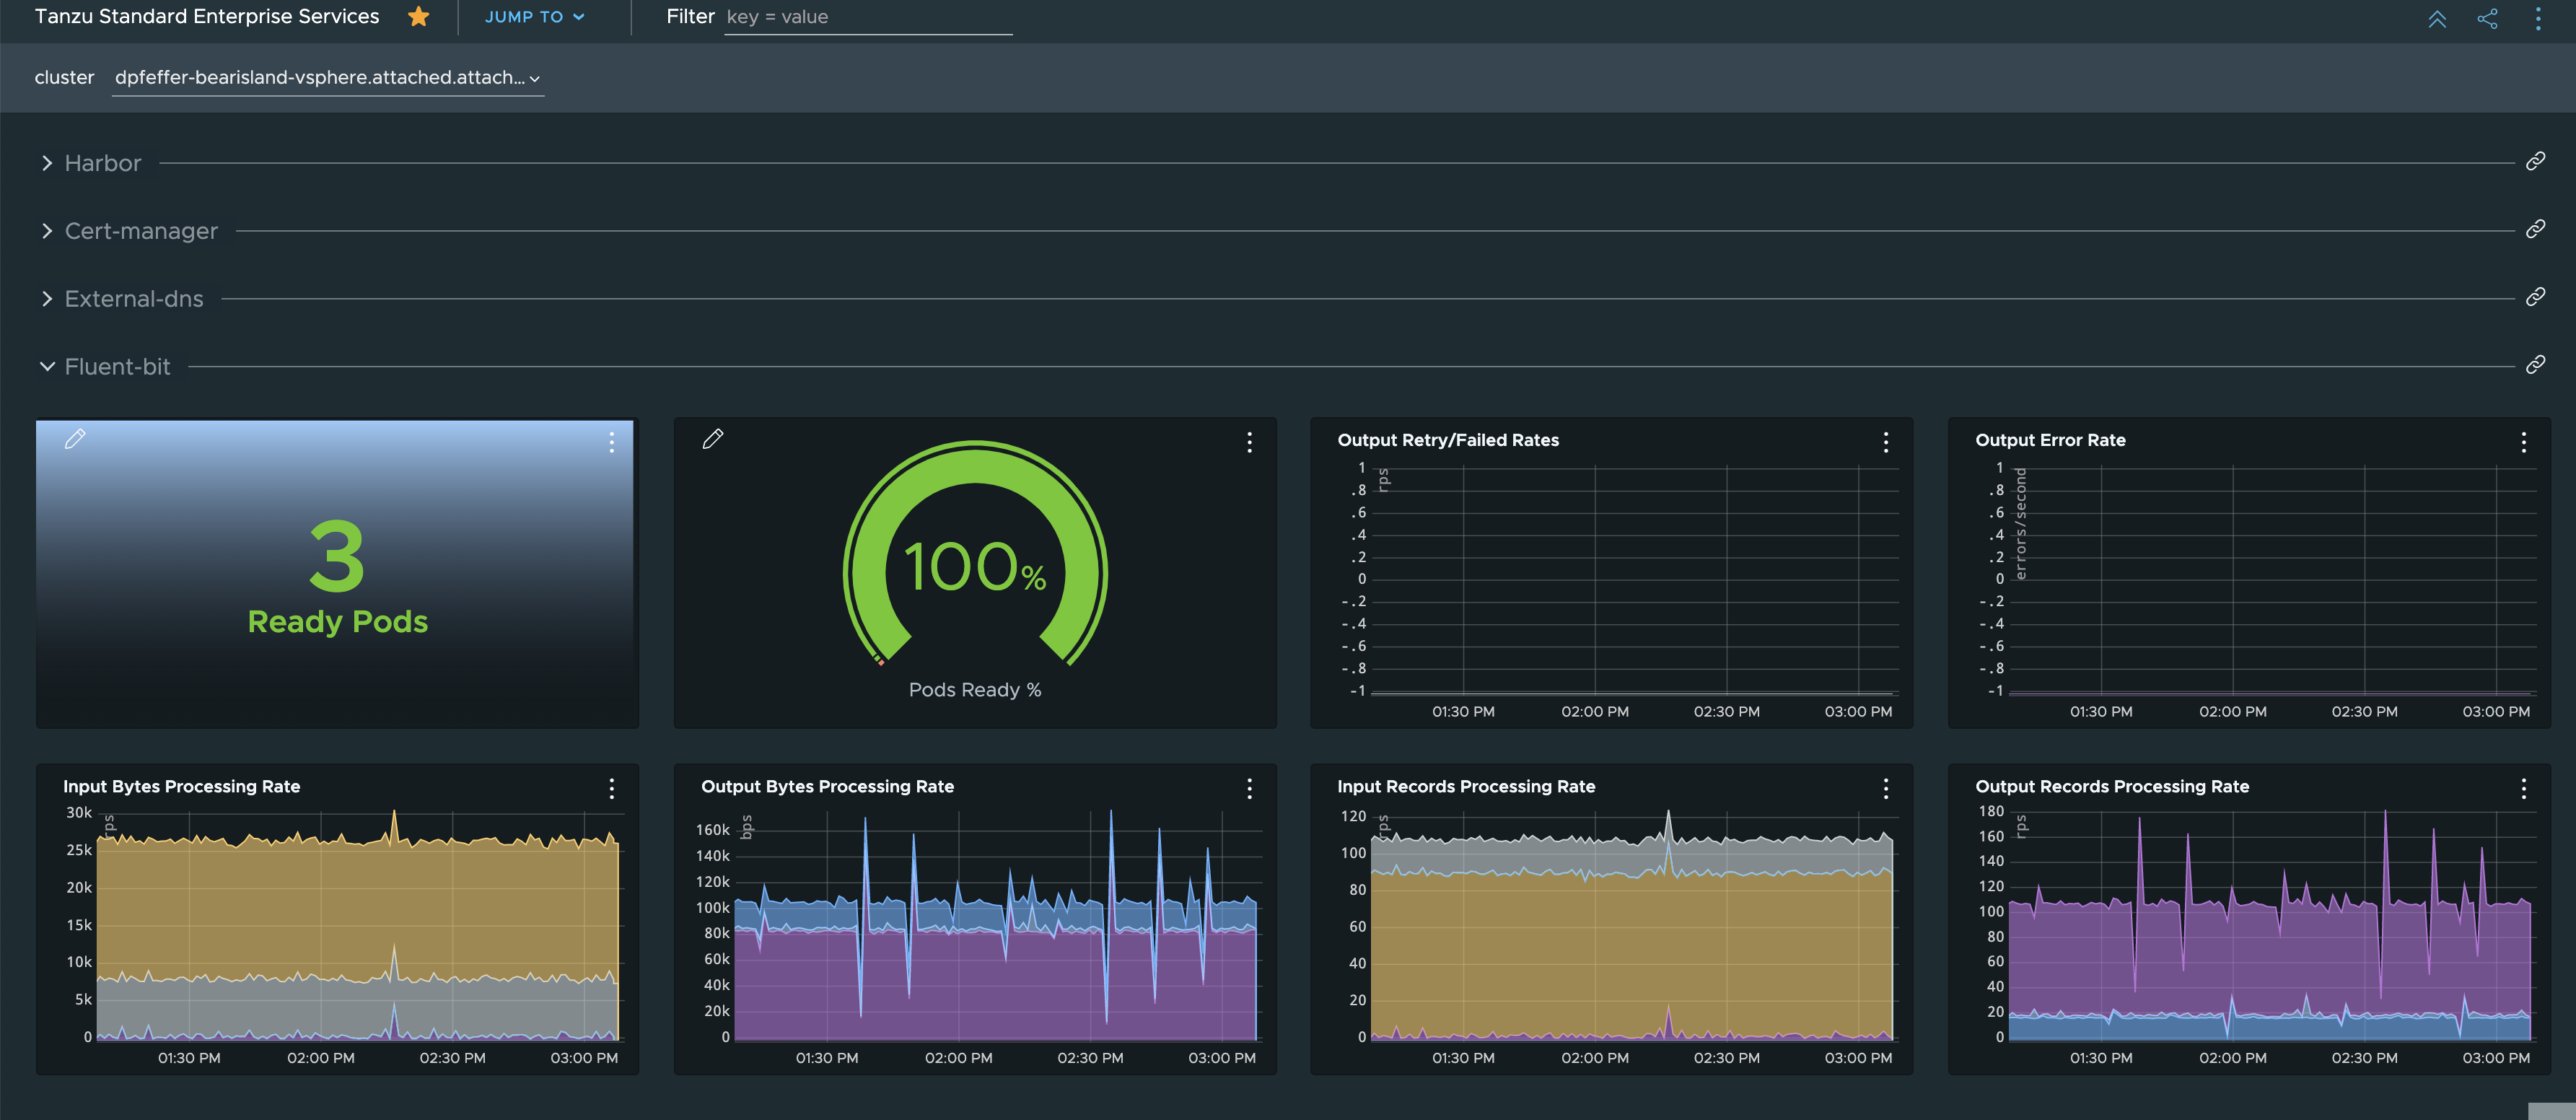The height and width of the screenshot is (1120, 2576).
Task: Click Output Records Processing Rate chart title
Action: pos(2111,786)
